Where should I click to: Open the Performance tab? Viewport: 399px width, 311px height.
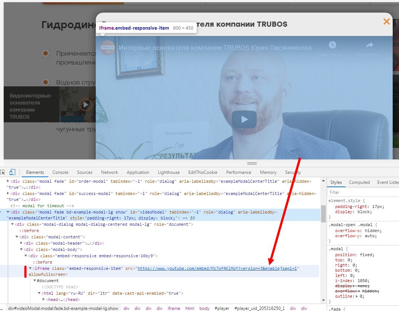click(239, 172)
